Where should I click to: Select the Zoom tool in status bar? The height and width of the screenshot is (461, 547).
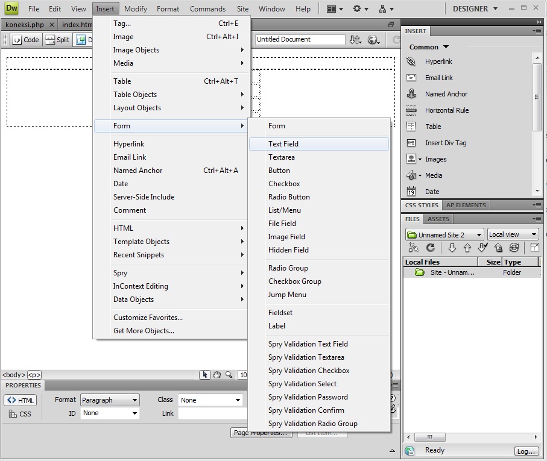pyautogui.click(x=229, y=375)
